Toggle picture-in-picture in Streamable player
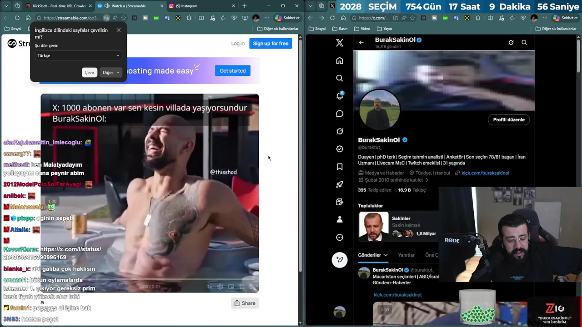 pyautogui.click(x=231, y=287)
